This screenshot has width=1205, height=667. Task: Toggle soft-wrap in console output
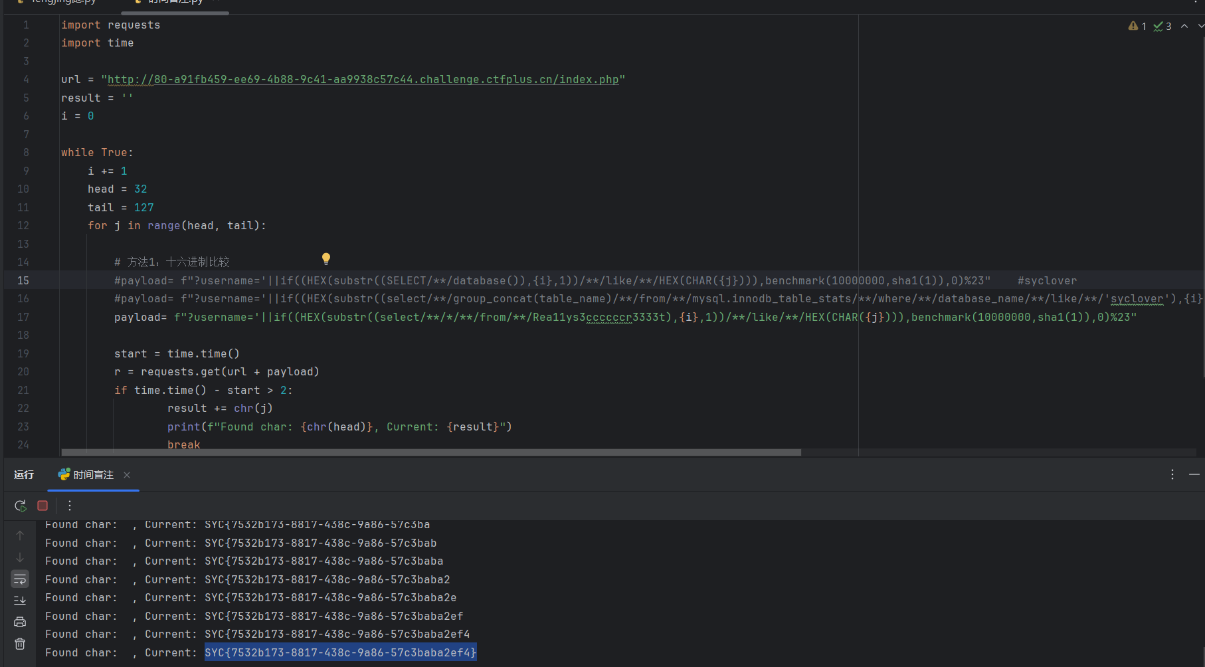(20, 579)
